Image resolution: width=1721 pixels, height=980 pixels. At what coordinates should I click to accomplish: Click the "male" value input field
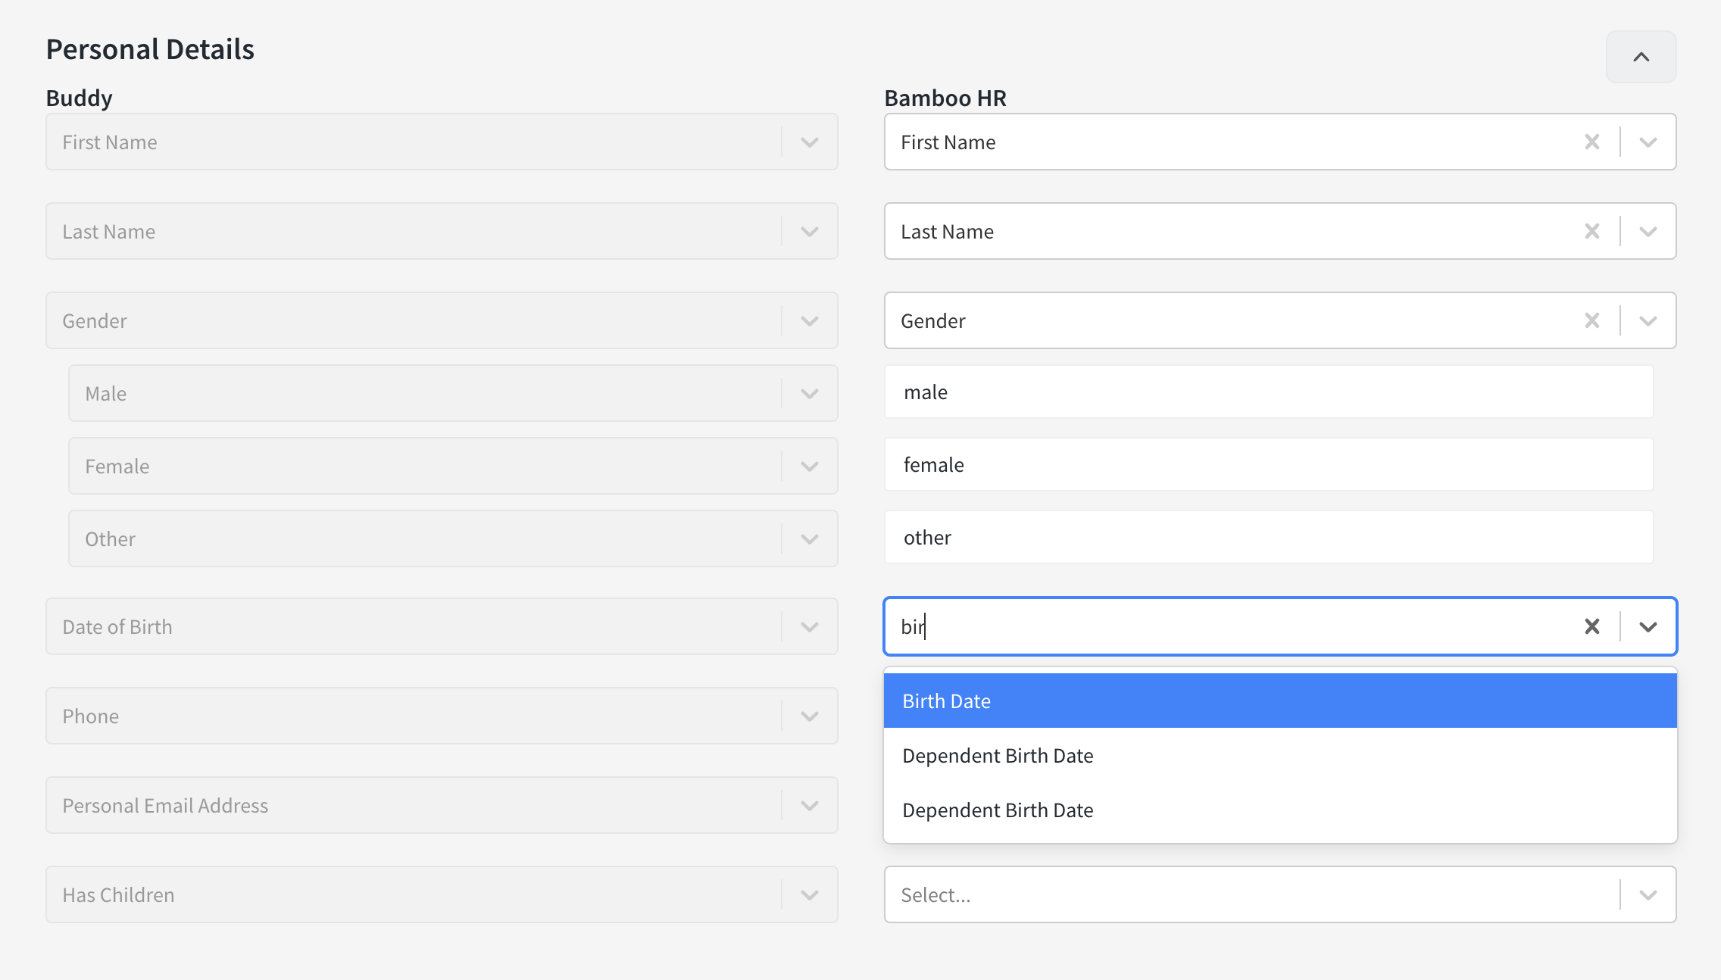pos(1269,392)
